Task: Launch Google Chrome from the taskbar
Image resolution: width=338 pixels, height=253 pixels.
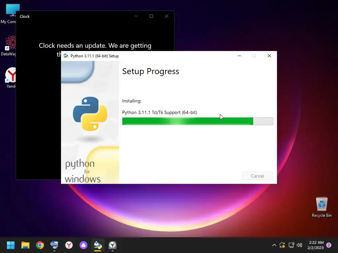Action: [x=40, y=245]
